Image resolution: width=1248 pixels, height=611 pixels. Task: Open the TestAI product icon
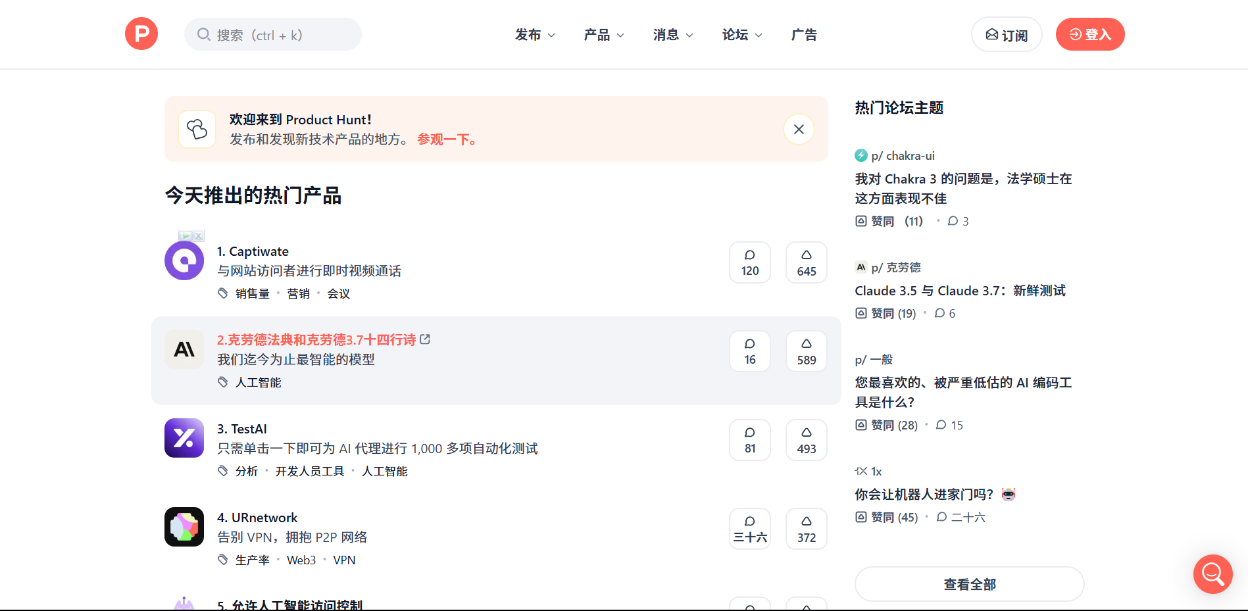[184, 438]
